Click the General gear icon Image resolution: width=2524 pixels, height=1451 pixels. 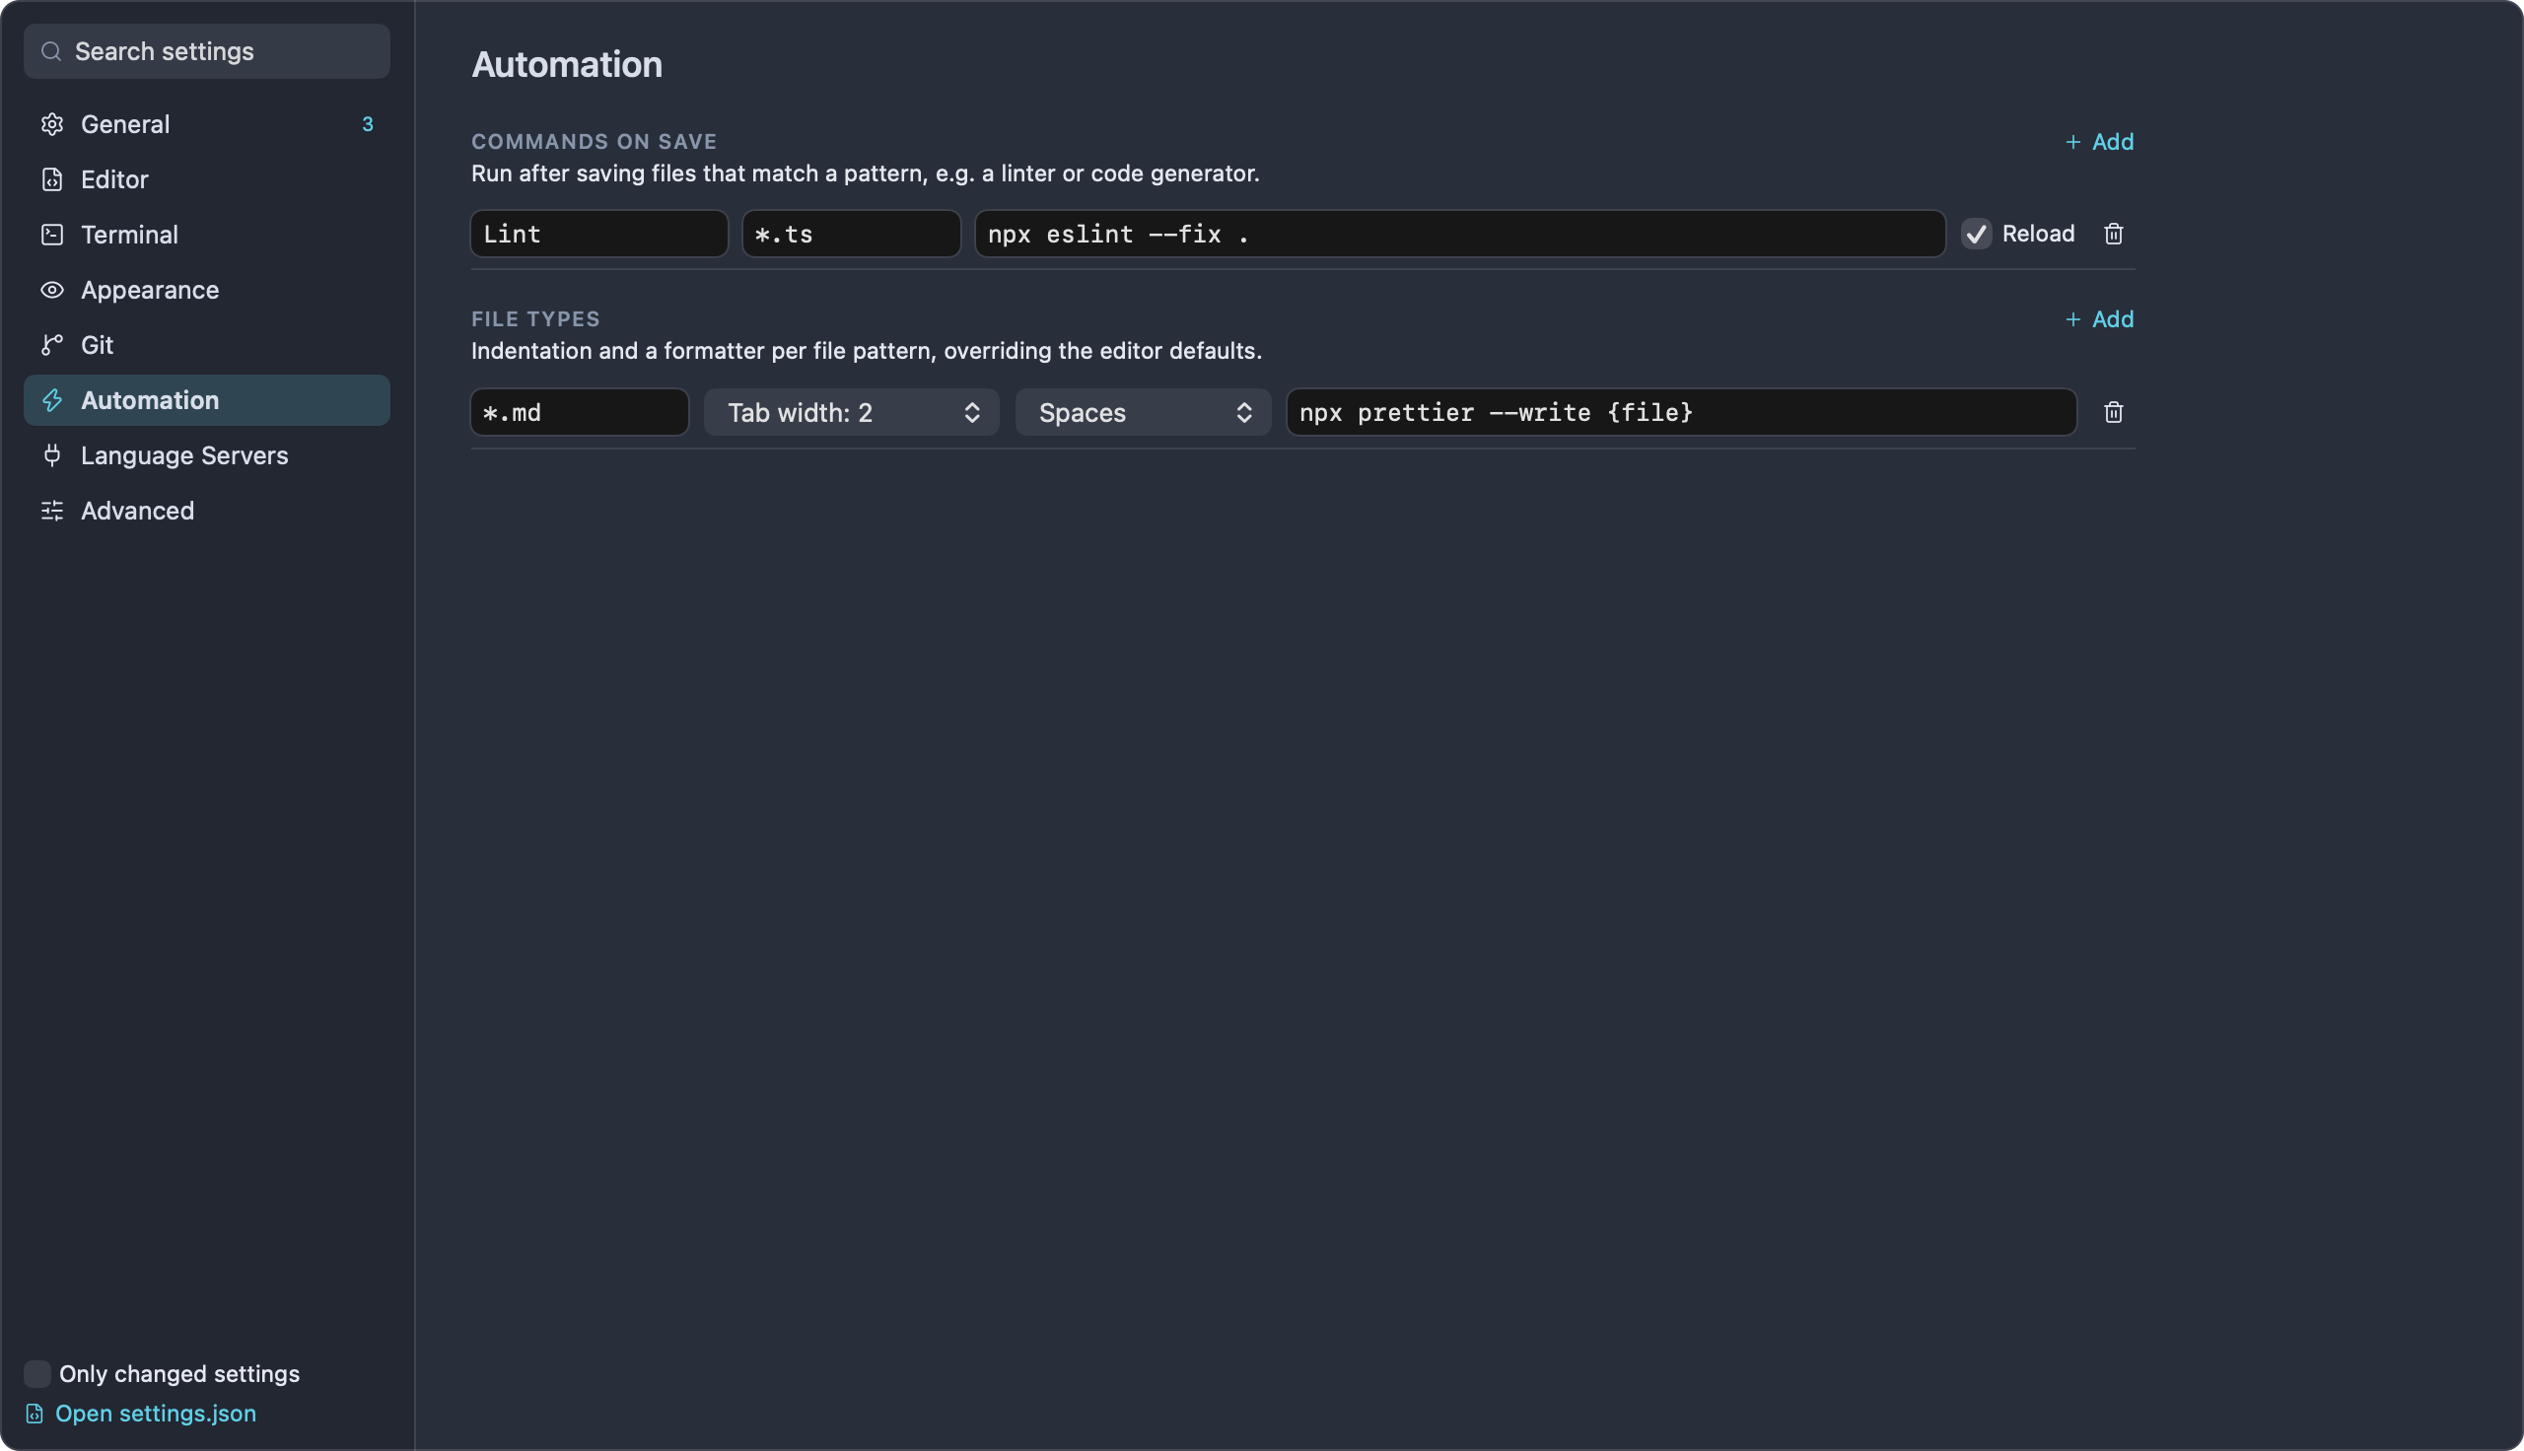[52, 123]
